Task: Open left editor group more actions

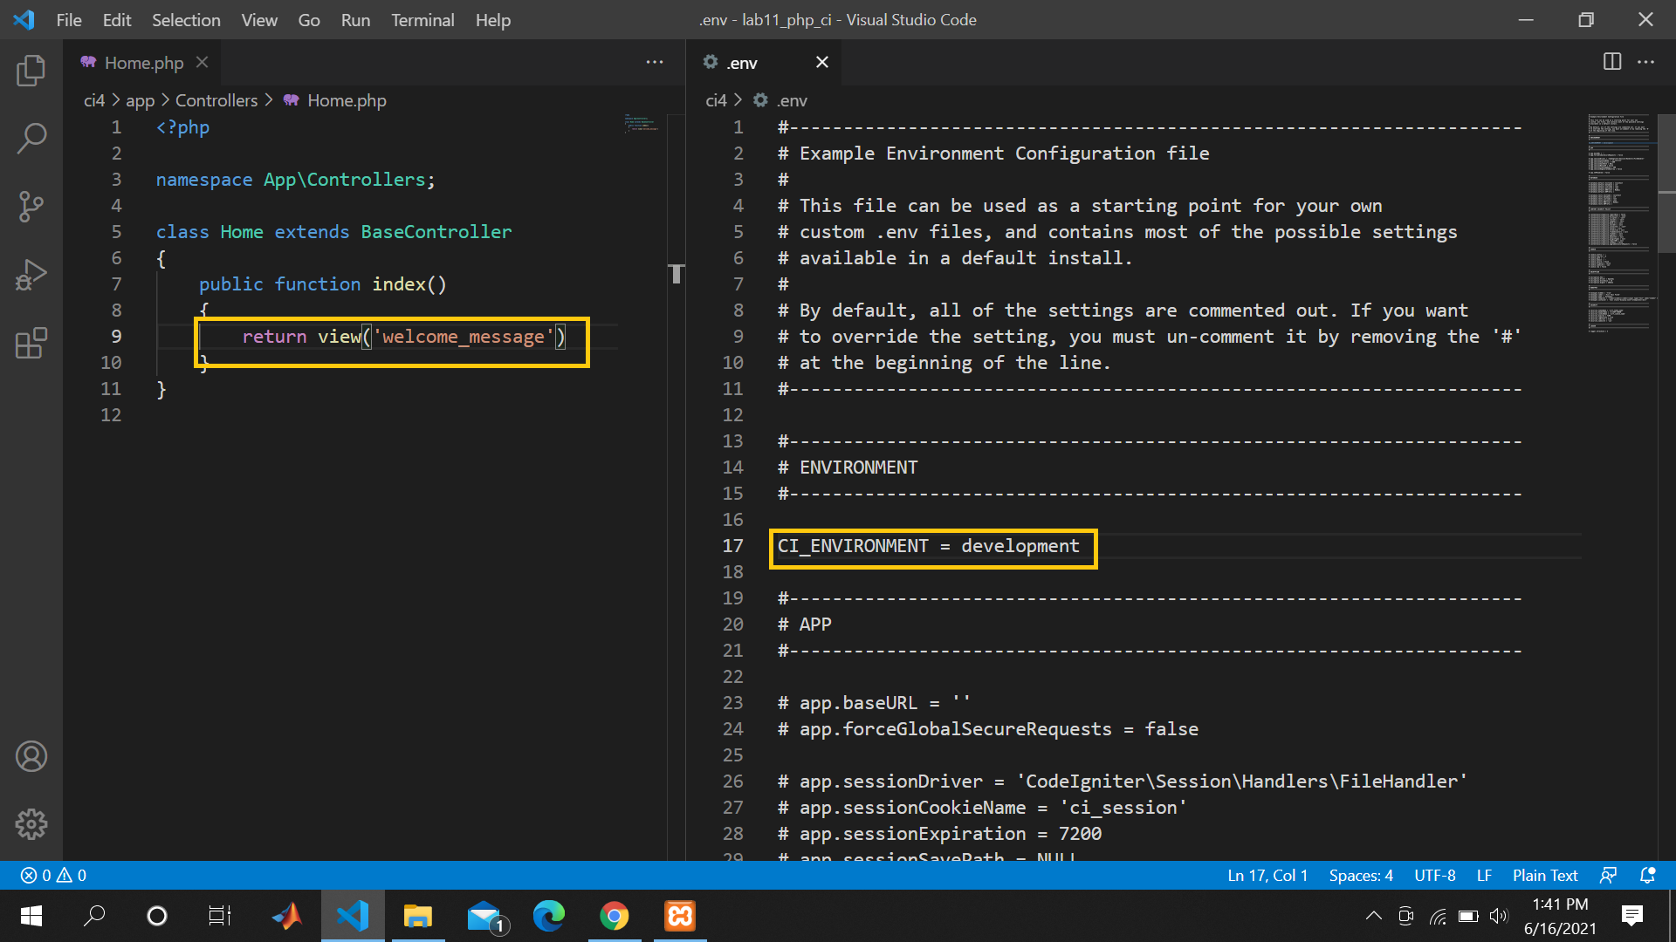Action: [655, 62]
